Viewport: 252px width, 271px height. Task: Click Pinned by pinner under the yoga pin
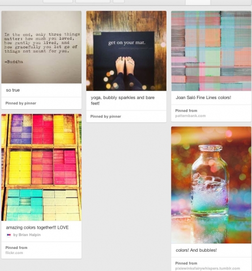[x=106, y=117]
